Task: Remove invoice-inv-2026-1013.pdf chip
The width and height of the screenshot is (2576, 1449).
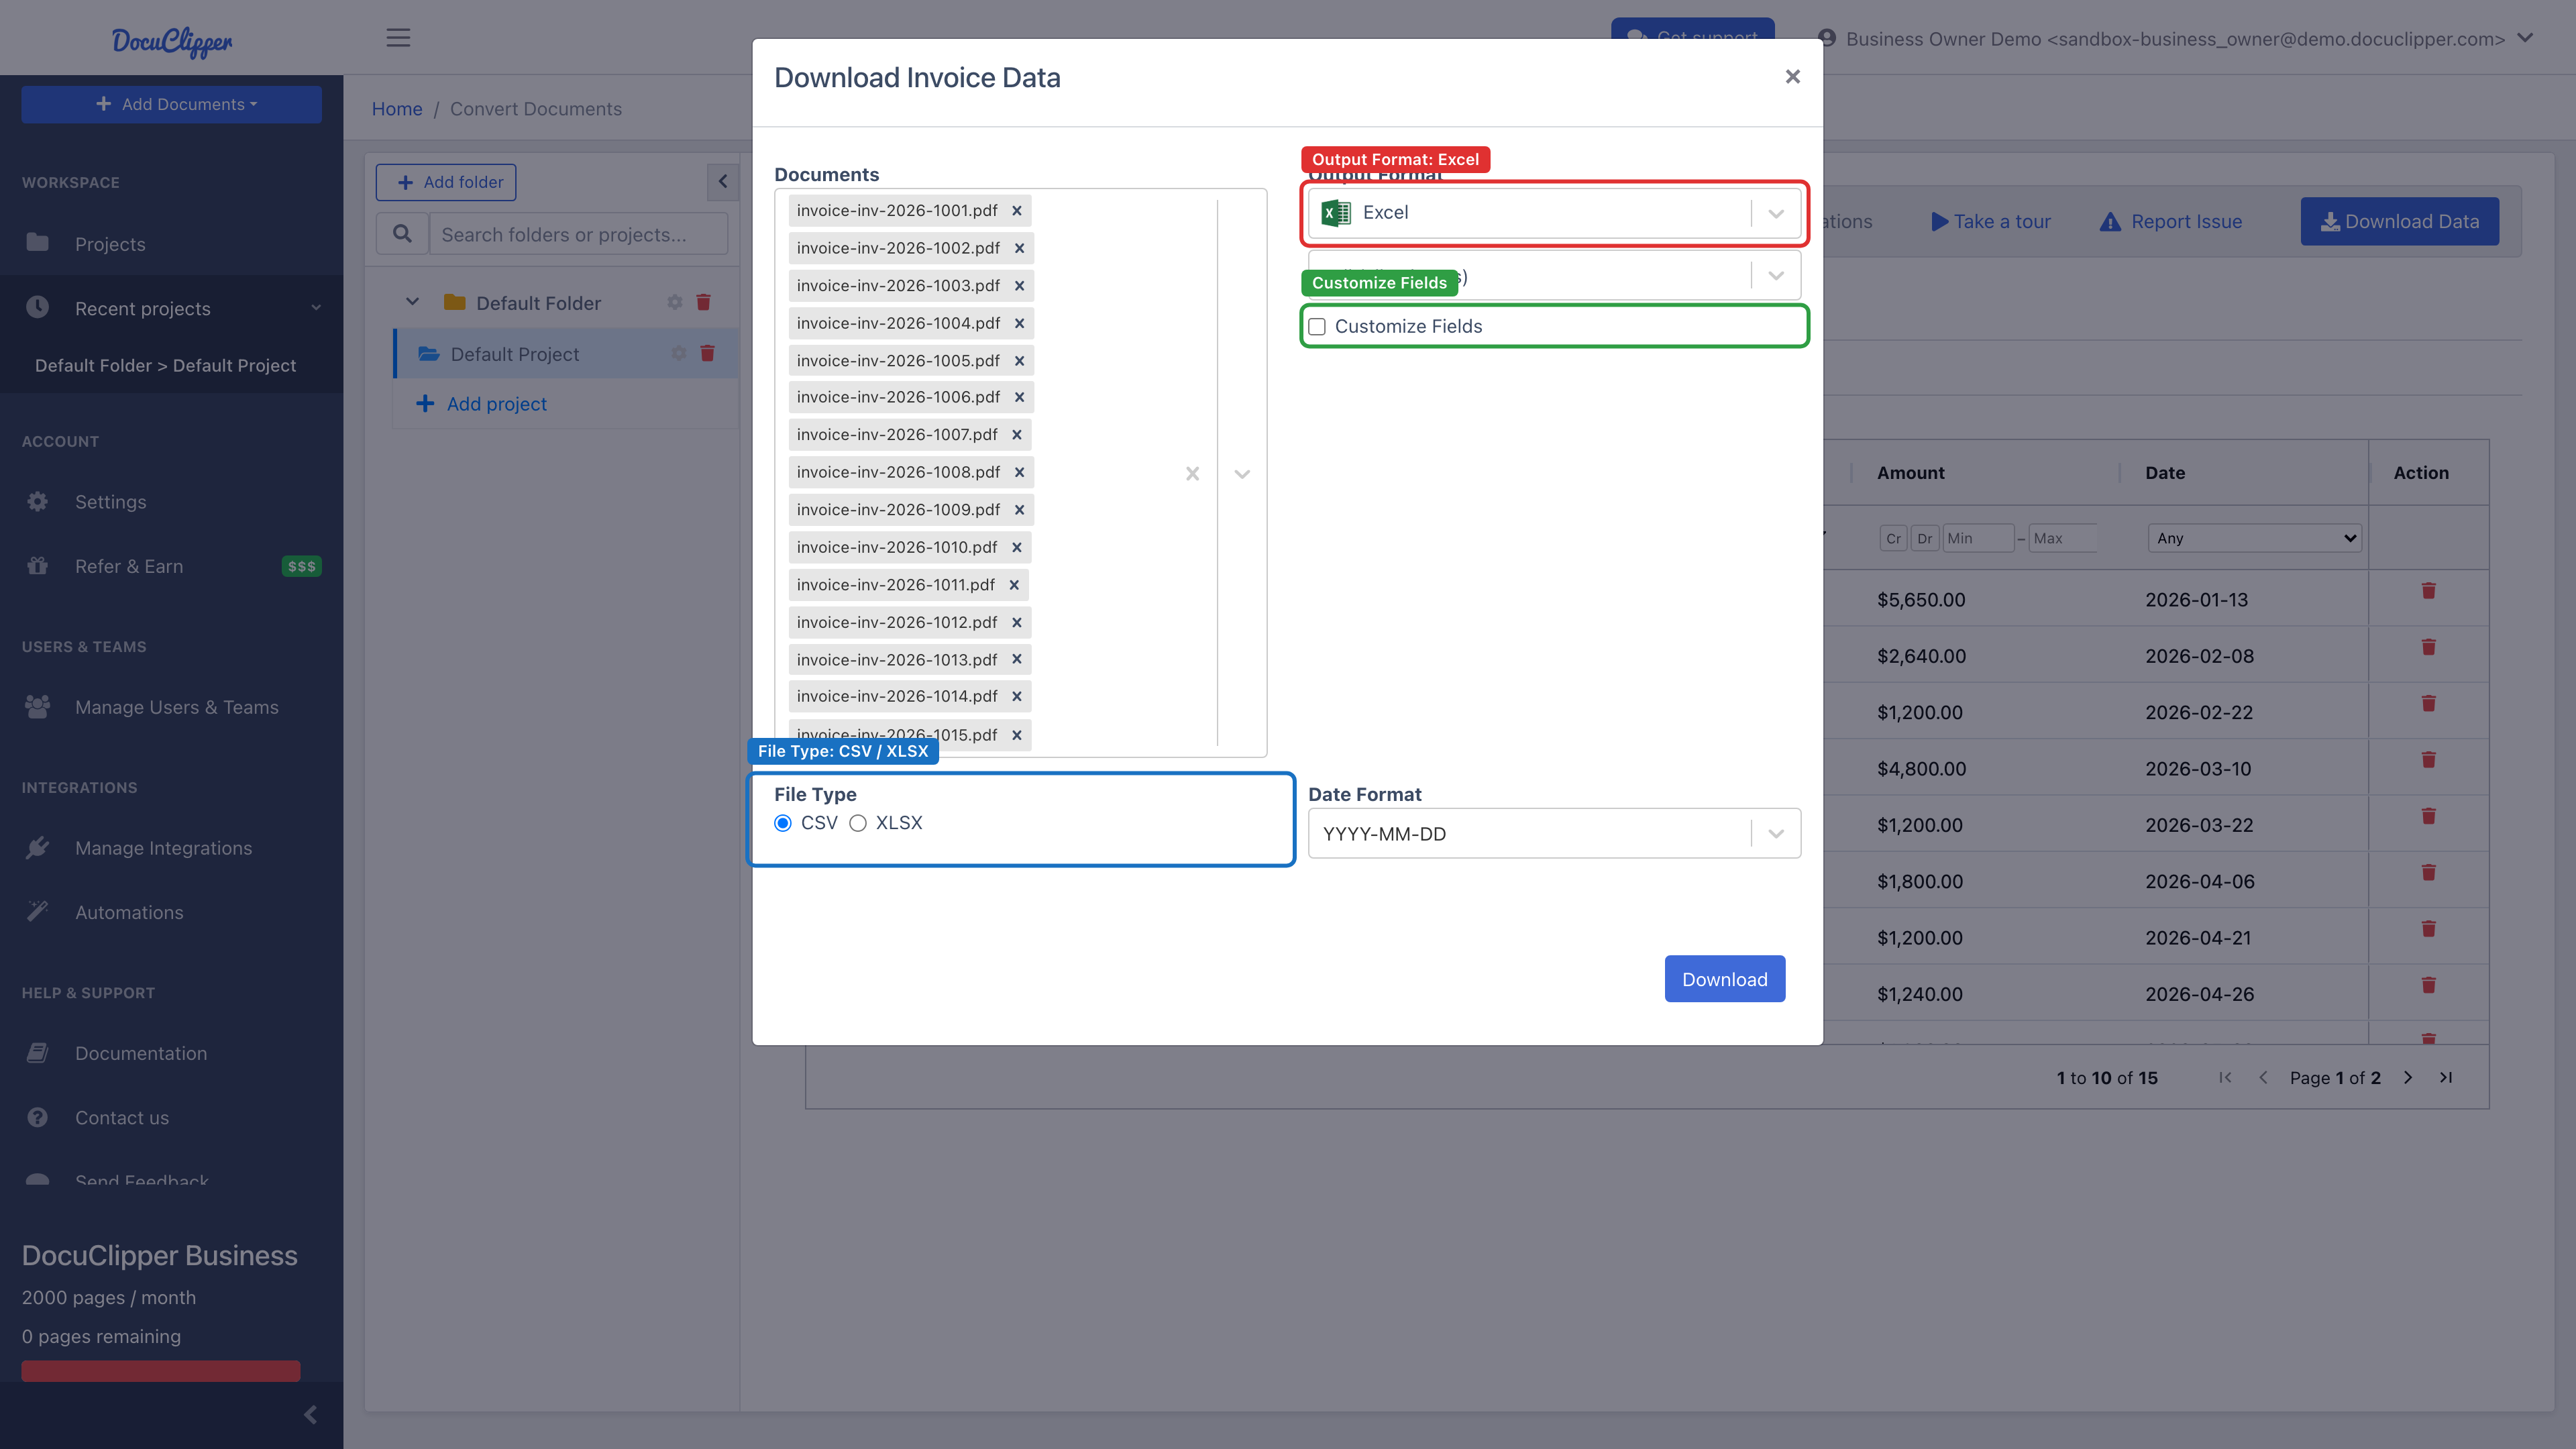Action: (1016, 660)
